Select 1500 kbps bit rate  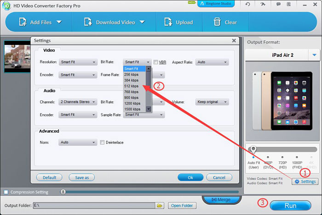134,109
